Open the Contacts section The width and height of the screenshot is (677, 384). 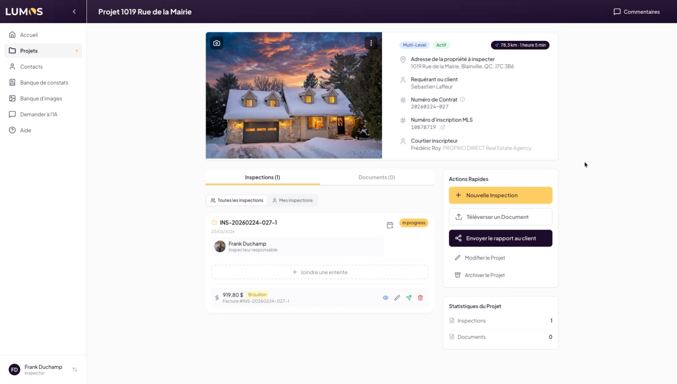(x=43, y=67)
